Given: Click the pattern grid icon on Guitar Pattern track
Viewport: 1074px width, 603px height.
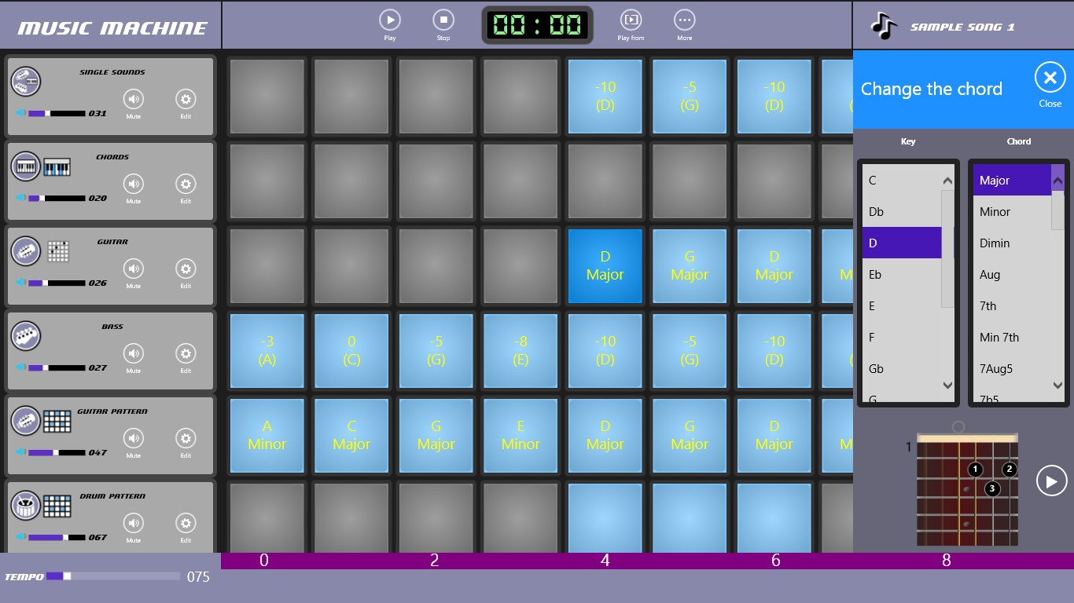Looking at the screenshot, I should 57,422.
